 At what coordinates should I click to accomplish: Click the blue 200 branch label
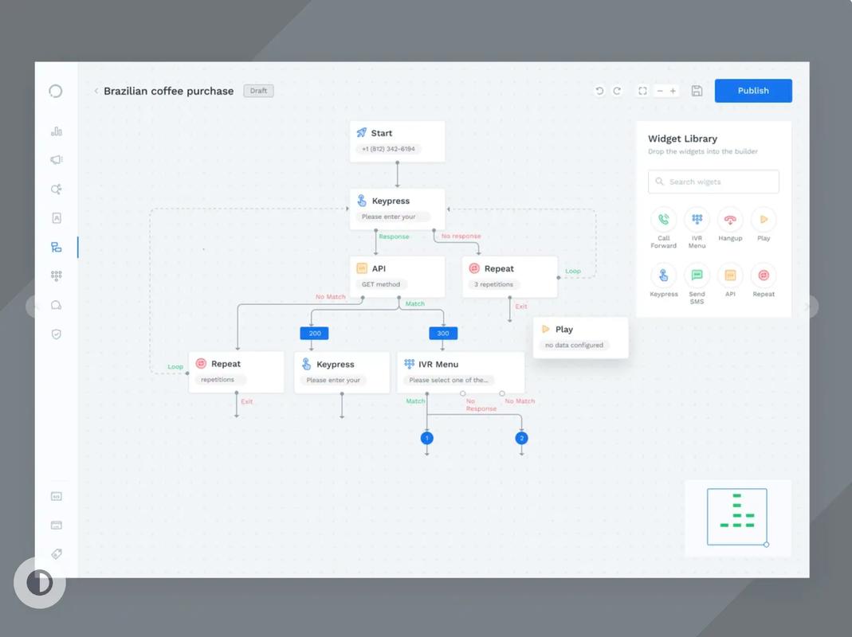point(314,333)
